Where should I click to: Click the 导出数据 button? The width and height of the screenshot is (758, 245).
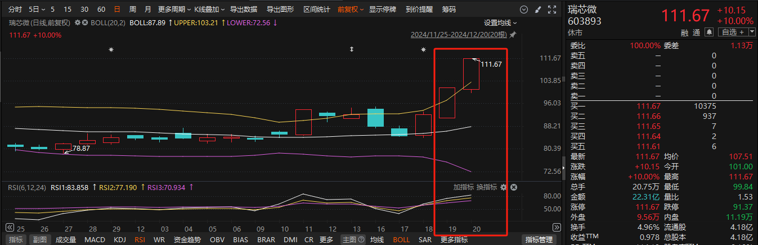(244, 10)
